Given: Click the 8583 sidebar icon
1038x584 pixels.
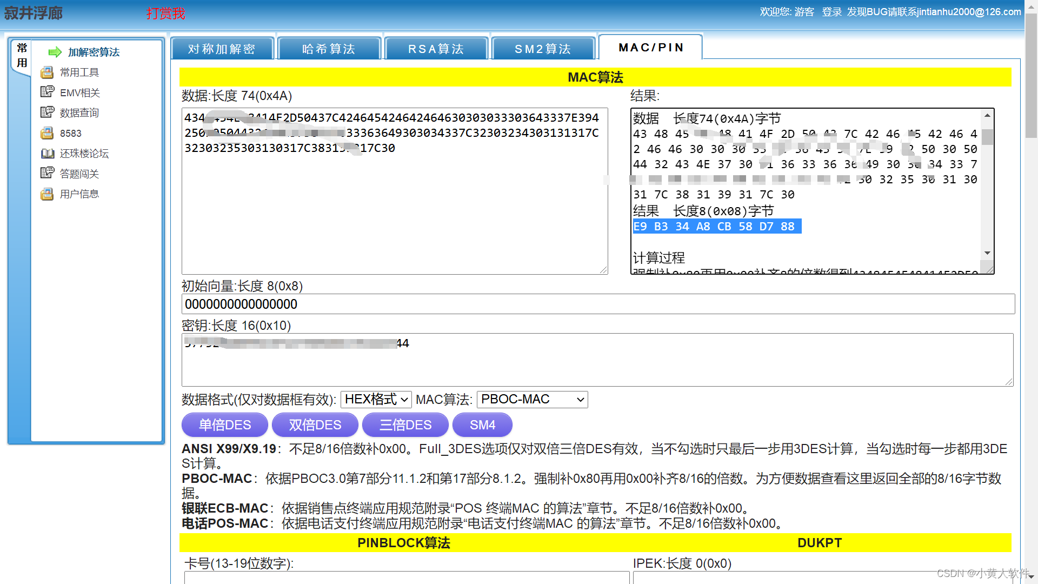Looking at the screenshot, I should point(47,133).
